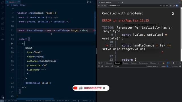Select the App.tsx editor tab
This screenshot has height=102, width=182.
coord(13,2)
